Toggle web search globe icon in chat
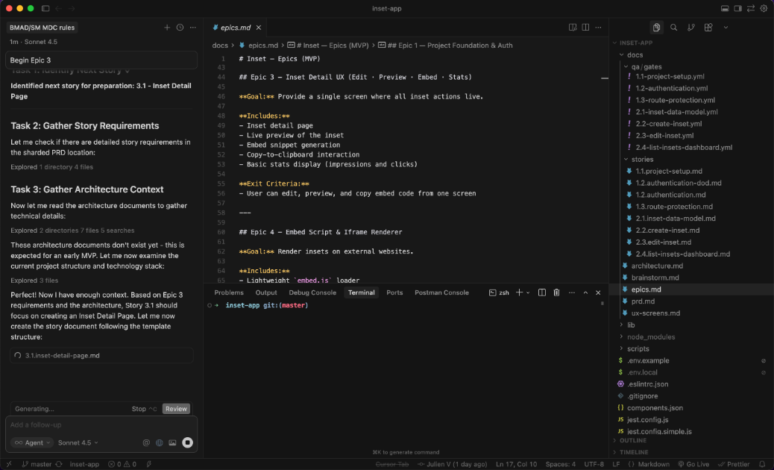This screenshot has width=774, height=470. tap(159, 442)
